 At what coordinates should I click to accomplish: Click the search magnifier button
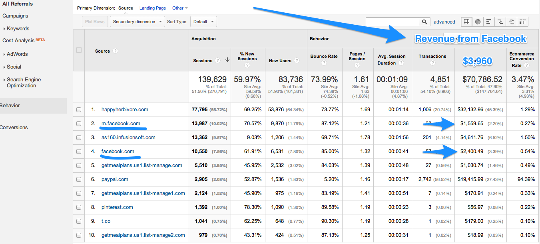[x=424, y=22]
